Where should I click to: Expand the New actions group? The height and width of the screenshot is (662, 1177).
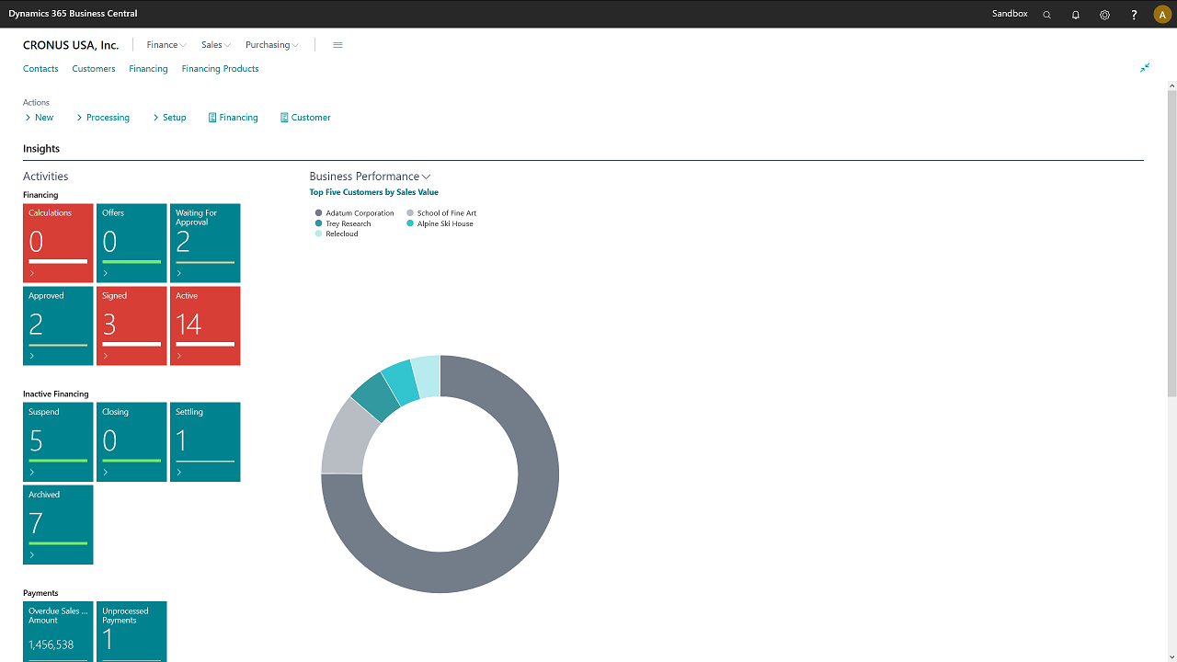tap(40, 118)
